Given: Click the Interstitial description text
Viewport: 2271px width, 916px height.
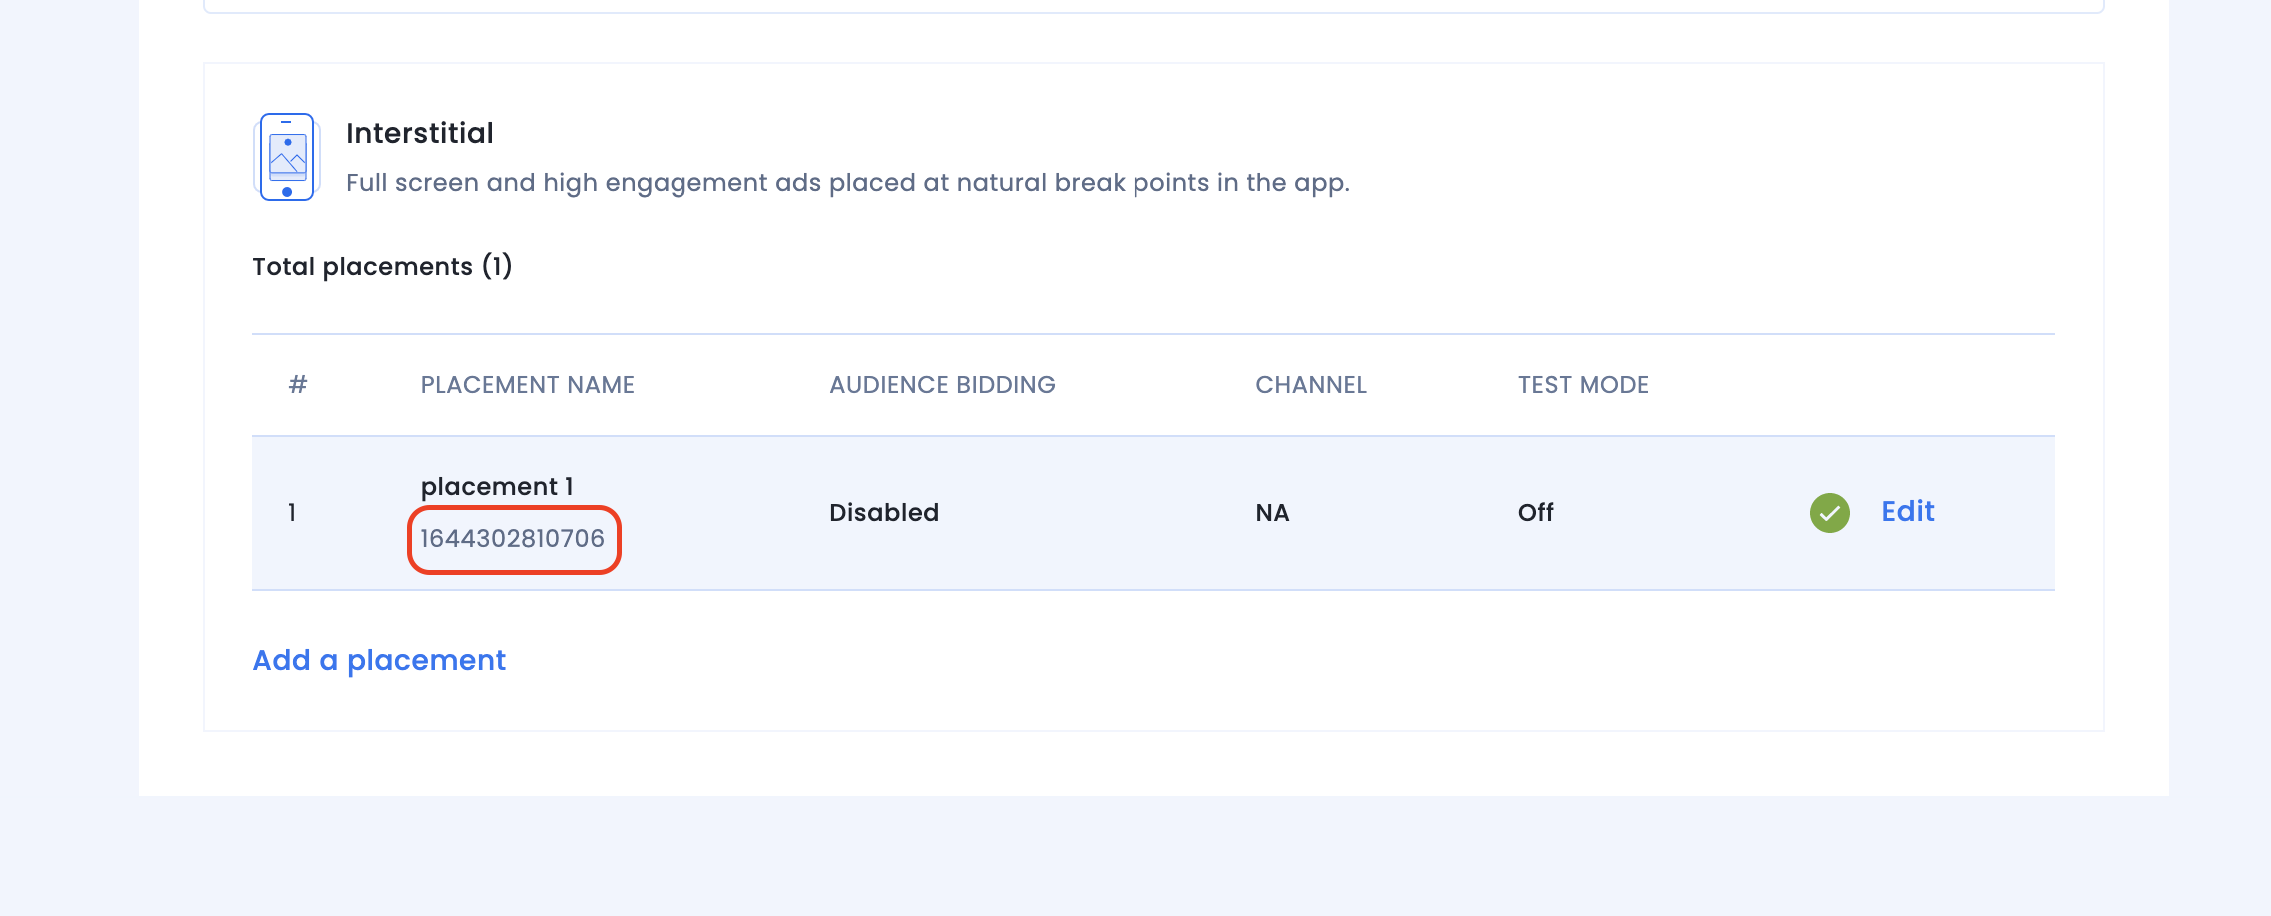Looking at the screenshot, I should pos(847,183).
